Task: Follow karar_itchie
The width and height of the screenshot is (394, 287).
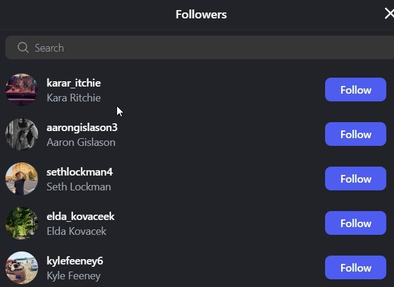Action: [x=355, y=90]
